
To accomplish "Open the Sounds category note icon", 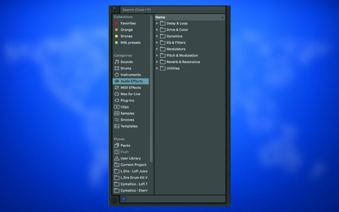I will tap(117, 62).
